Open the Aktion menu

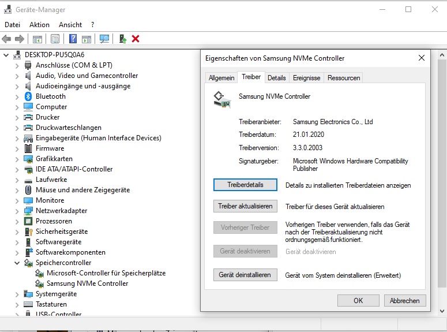[x=39, y=25]
